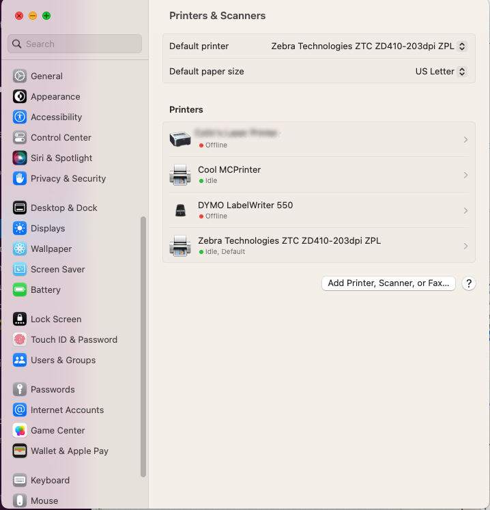Click the Privacy & Security hand icon
This screenshot has height=510, width=490.
[20, 179]
